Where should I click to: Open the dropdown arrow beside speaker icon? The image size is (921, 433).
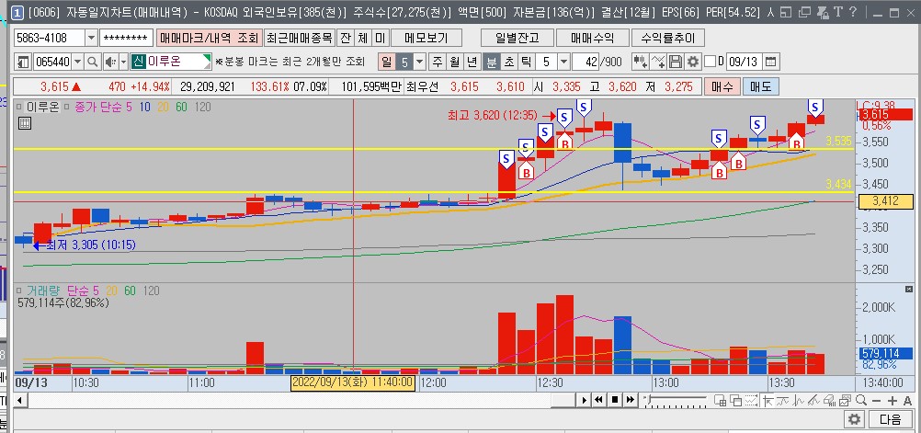tap(123, 62)
